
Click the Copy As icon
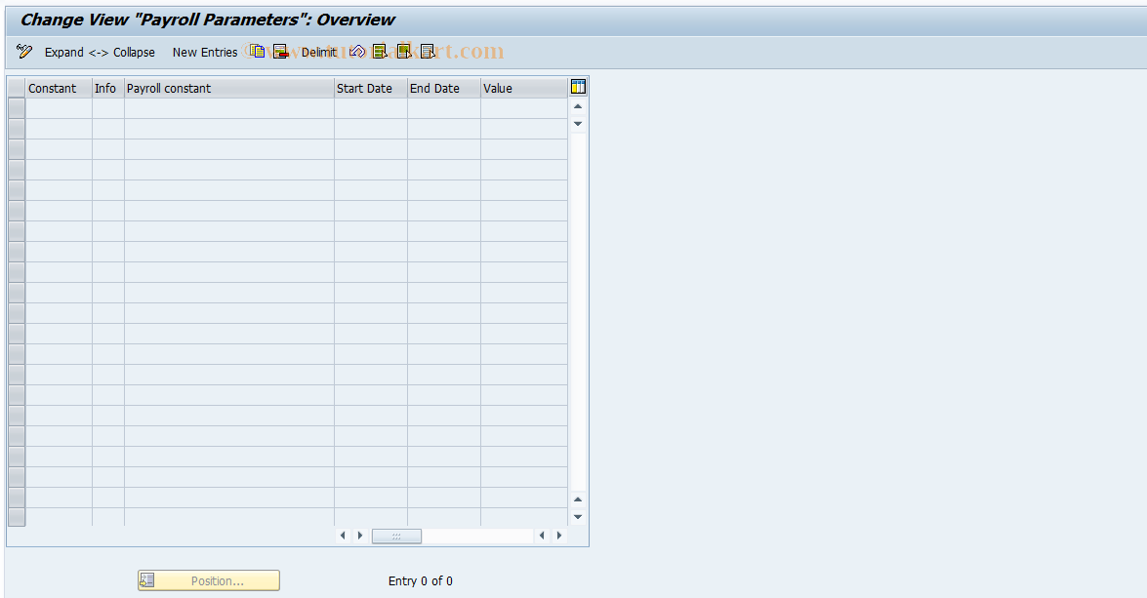coord(257,51)
